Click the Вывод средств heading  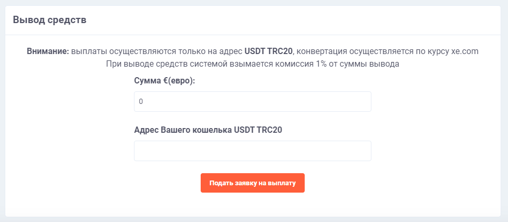49,20
